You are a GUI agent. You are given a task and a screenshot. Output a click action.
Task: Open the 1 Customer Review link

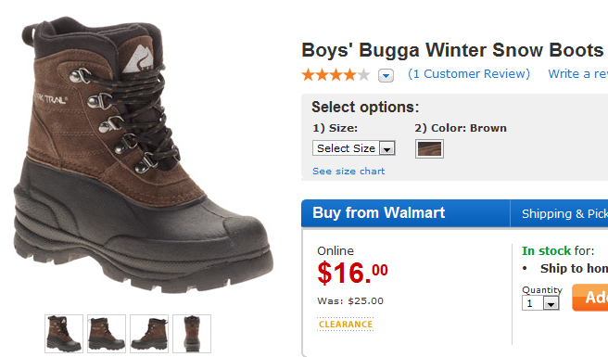469,74
